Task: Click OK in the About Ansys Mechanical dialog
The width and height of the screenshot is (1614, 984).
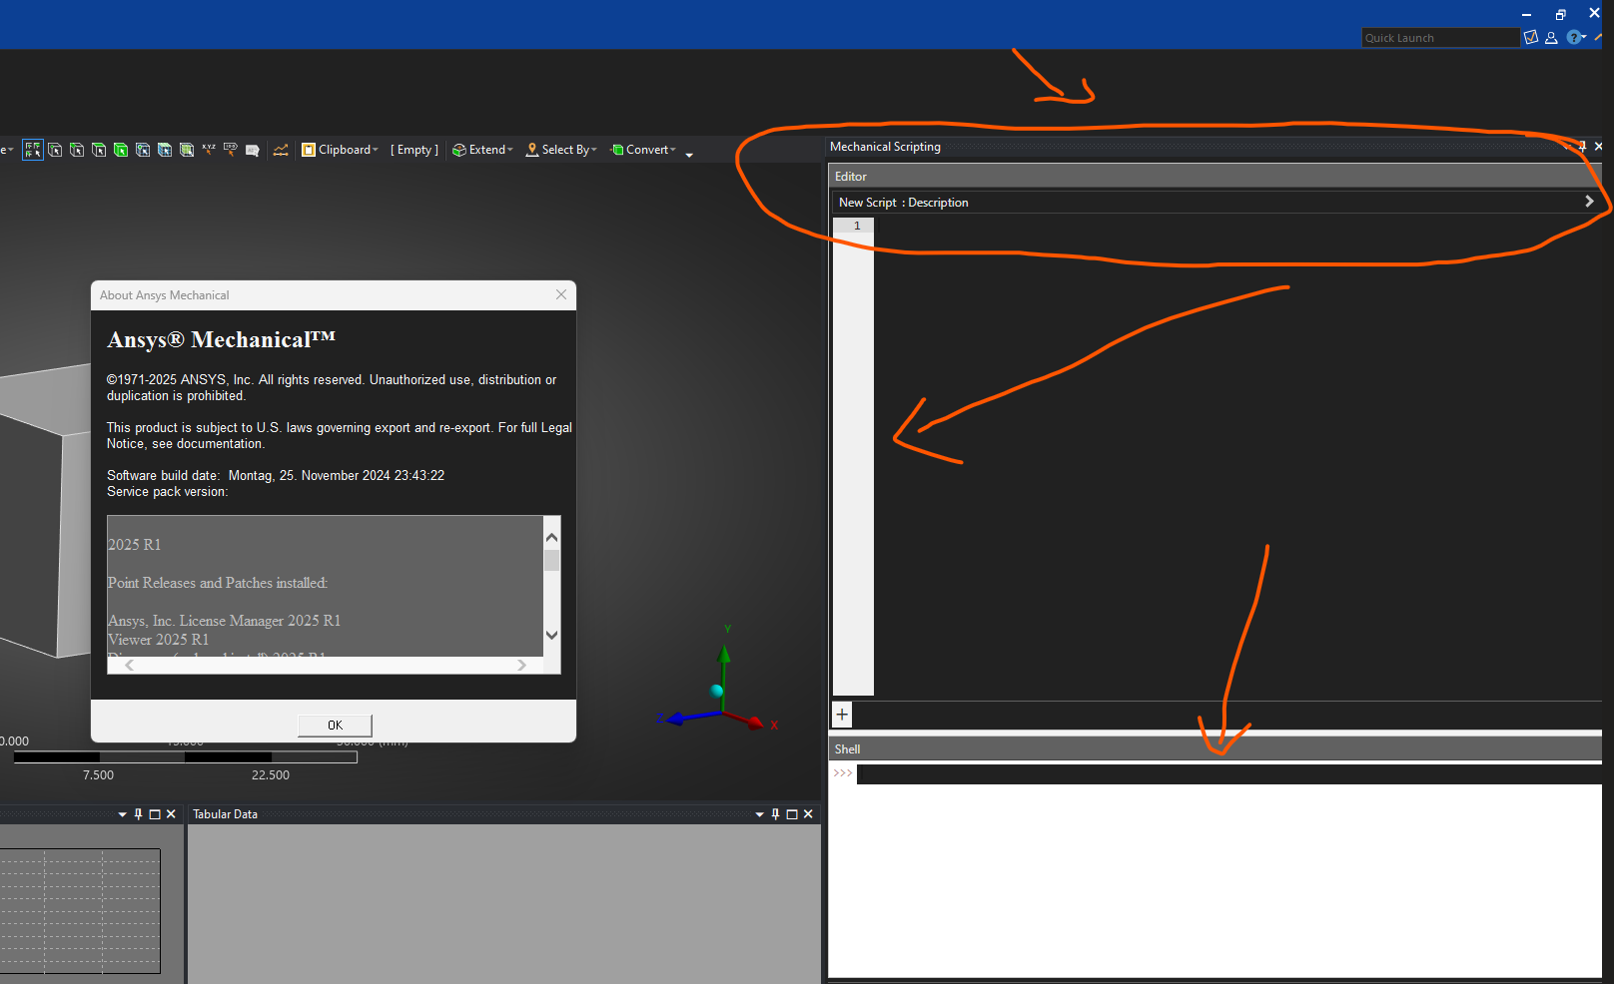Action: point(335,726)
